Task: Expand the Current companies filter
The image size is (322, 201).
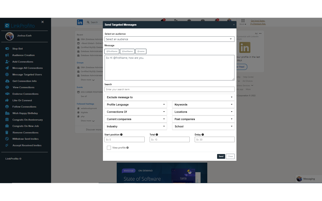Action: click(x=136, y=119)
